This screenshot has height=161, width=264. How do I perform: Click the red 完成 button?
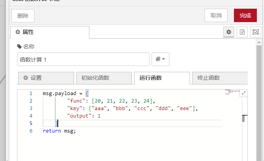coord(245,15)
